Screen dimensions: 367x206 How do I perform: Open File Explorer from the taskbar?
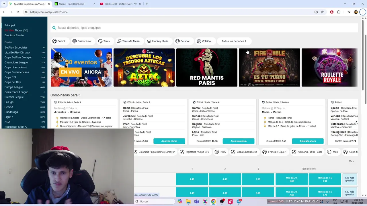188,201
